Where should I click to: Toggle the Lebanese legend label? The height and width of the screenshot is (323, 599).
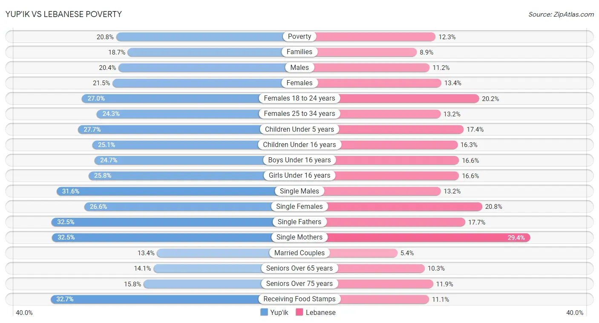(320, 312)
